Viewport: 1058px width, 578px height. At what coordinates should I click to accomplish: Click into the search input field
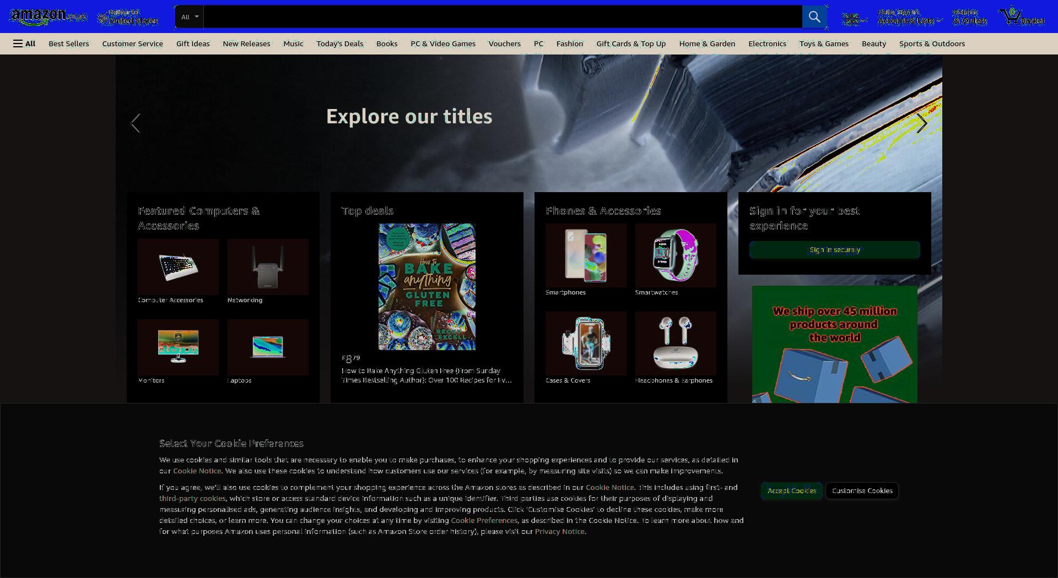click(x=503, y=17)
